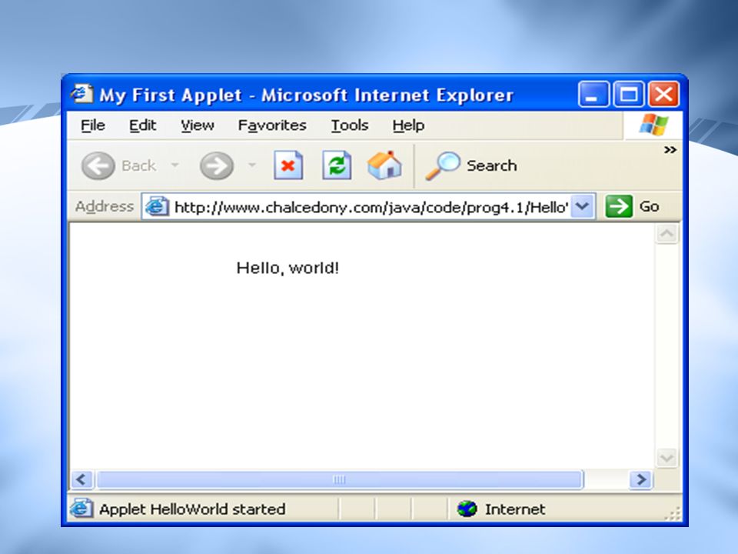Go to the Home page icon
This screenshot has width=738, height=554.
pyautogui.click(x=384, y=165)
